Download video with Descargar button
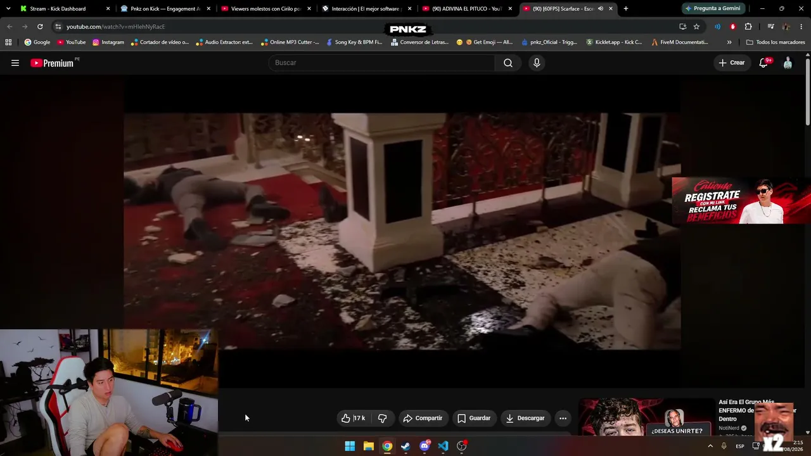Viewport: 811px width, 456px height. [525, 418]
